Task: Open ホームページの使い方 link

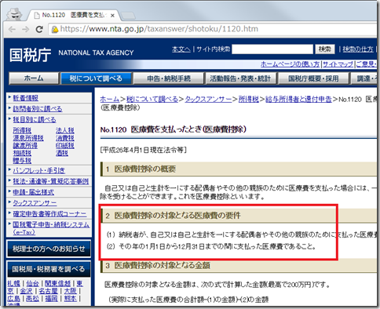Action: 290,64
